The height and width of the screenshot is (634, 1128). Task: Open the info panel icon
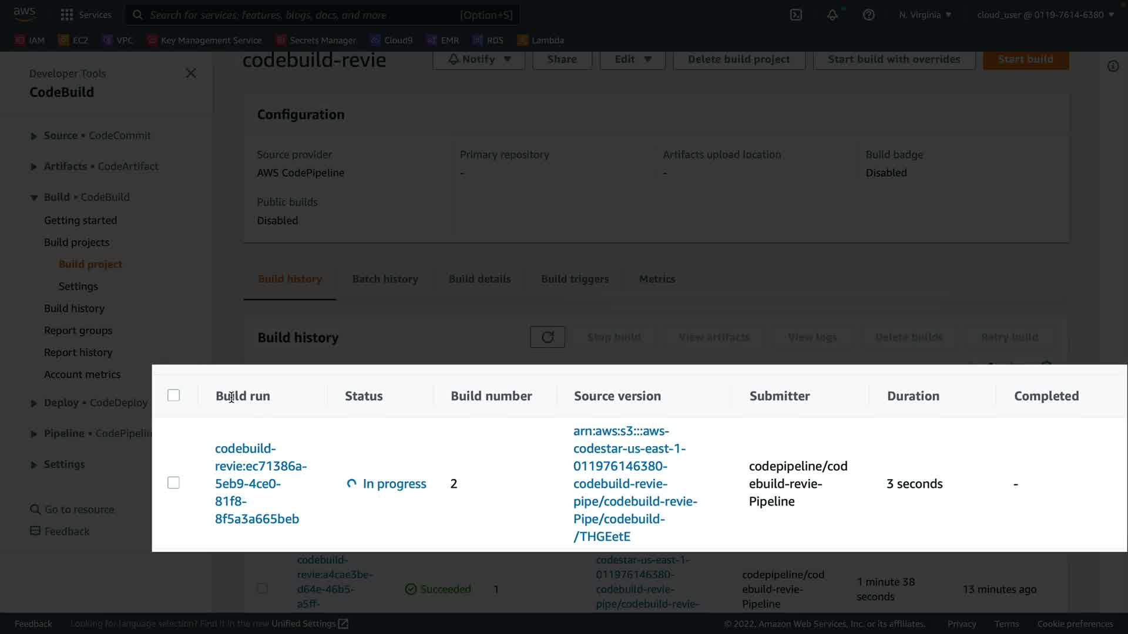pos(1113,66)
